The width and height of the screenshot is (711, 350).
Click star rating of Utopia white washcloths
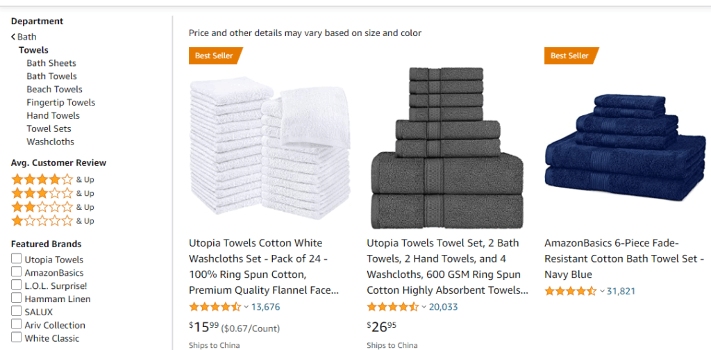(x=215, y=307)
